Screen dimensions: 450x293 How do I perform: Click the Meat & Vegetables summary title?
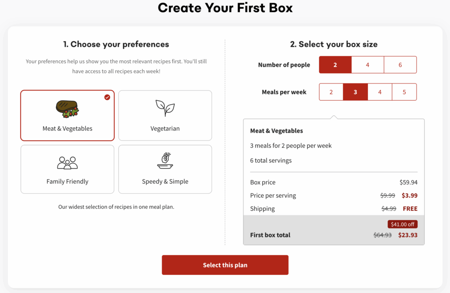coord(276,130)
